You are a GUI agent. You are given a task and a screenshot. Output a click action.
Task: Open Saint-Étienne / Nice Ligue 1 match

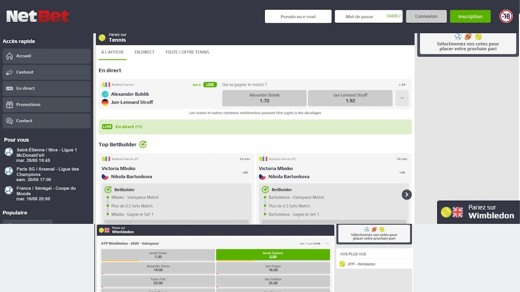[x=47, y=155]
